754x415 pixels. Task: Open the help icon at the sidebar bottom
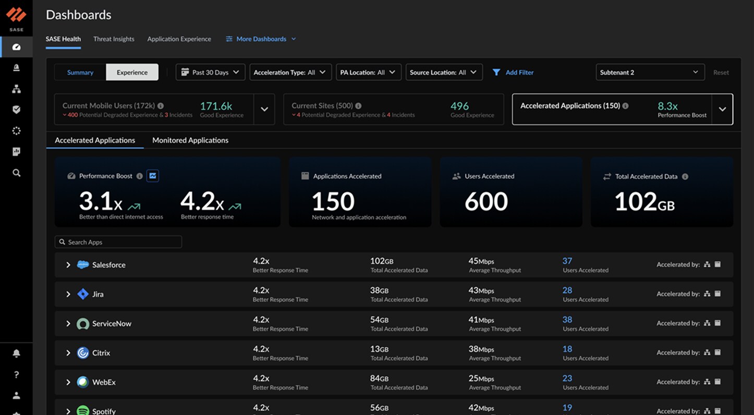point(16,374)
